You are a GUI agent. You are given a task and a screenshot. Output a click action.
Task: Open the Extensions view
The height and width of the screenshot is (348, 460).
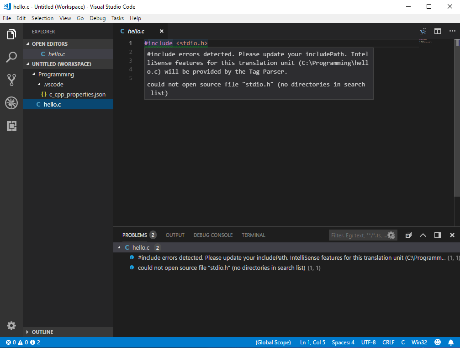coord(11,126)
